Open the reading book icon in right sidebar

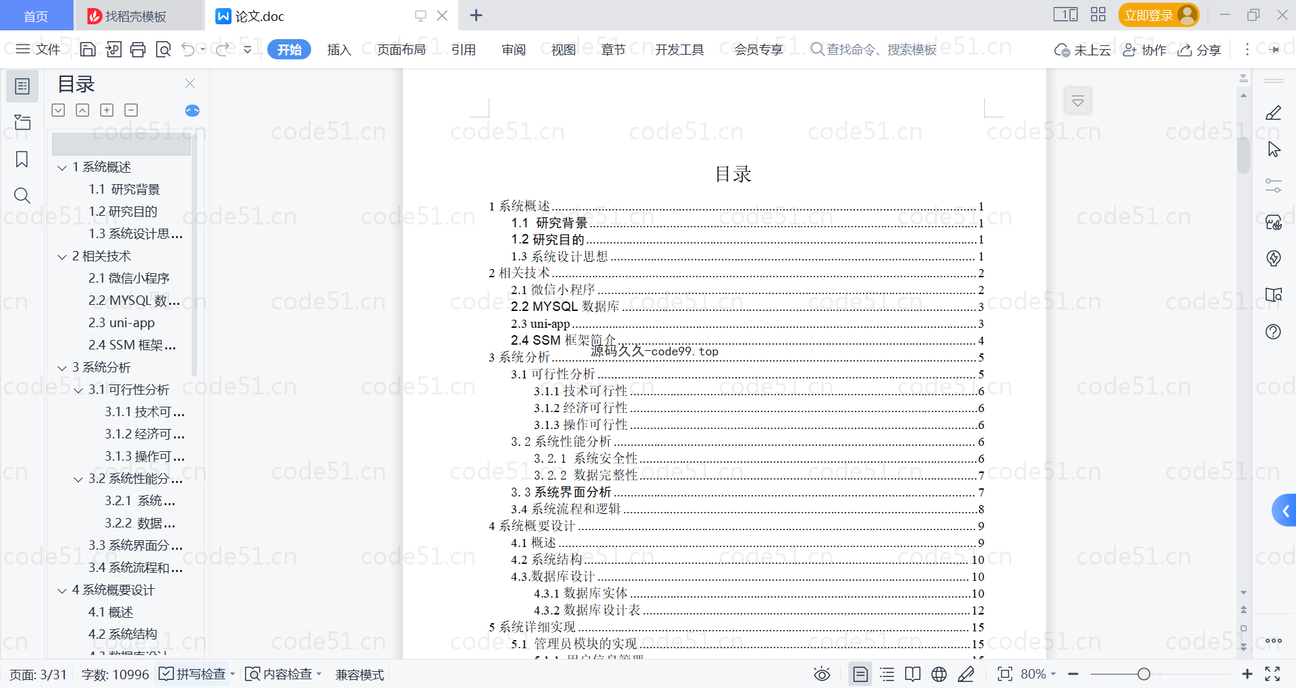(x=1274, y=295)
